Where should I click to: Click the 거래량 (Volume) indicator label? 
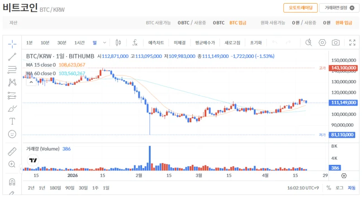43,149
